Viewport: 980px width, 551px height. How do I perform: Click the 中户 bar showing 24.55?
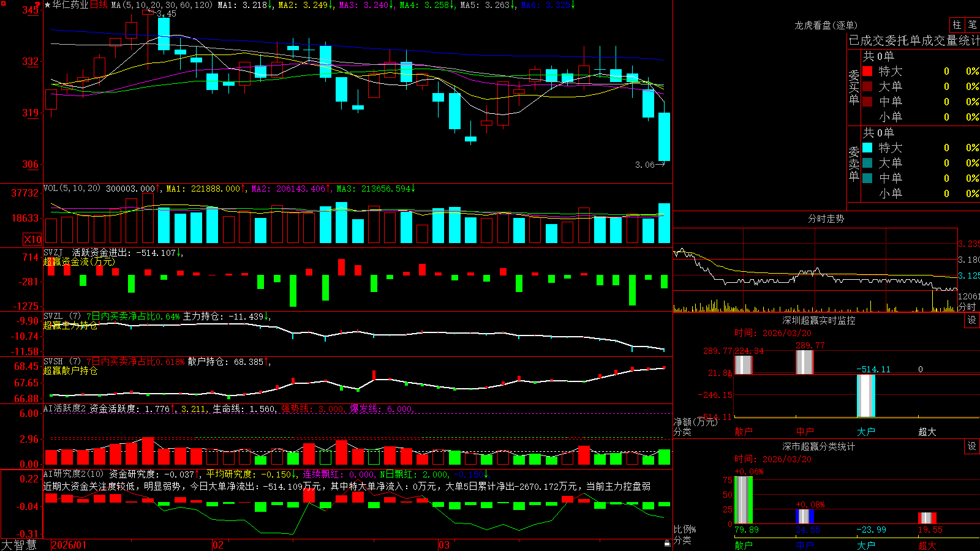pos(804,517)
